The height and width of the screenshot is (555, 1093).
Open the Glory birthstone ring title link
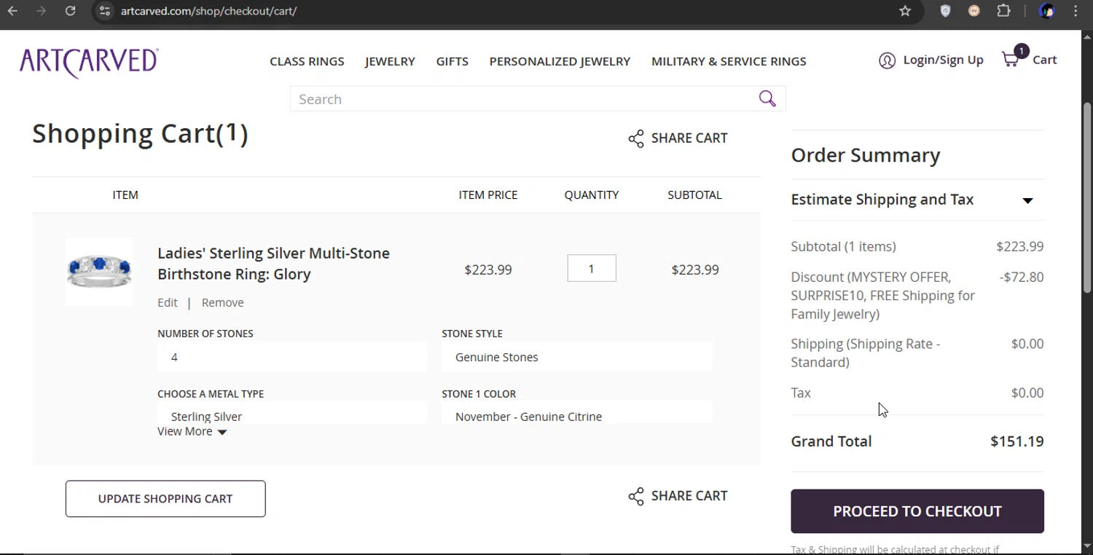(x=273, y=264)
